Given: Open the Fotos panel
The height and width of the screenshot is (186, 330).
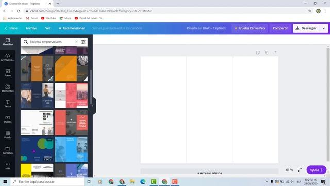Looking at the screenshot, I should (x=8, y=73).
